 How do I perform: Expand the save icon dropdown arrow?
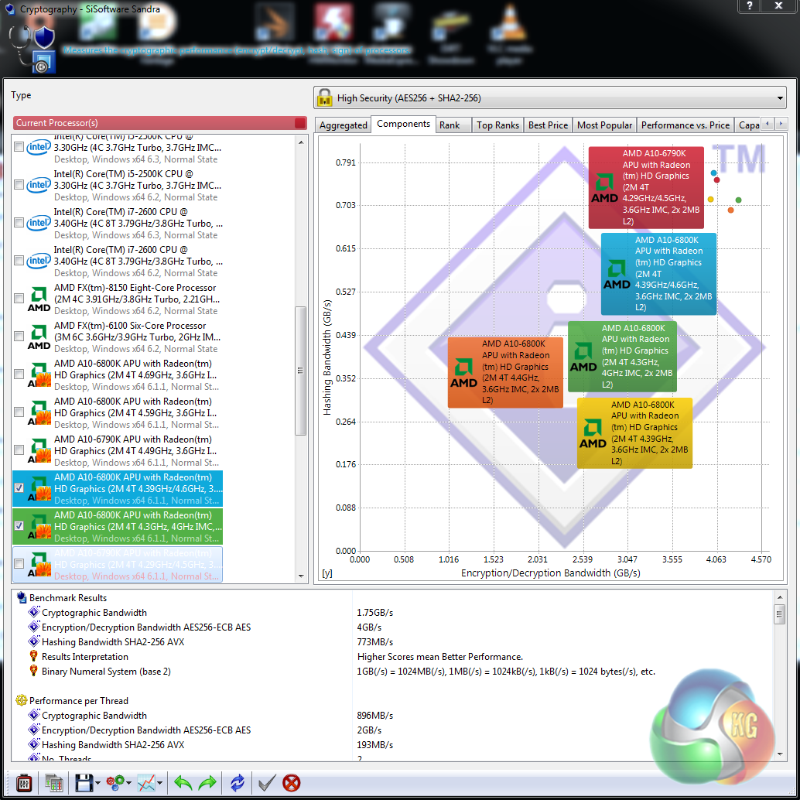pos(98,784)
